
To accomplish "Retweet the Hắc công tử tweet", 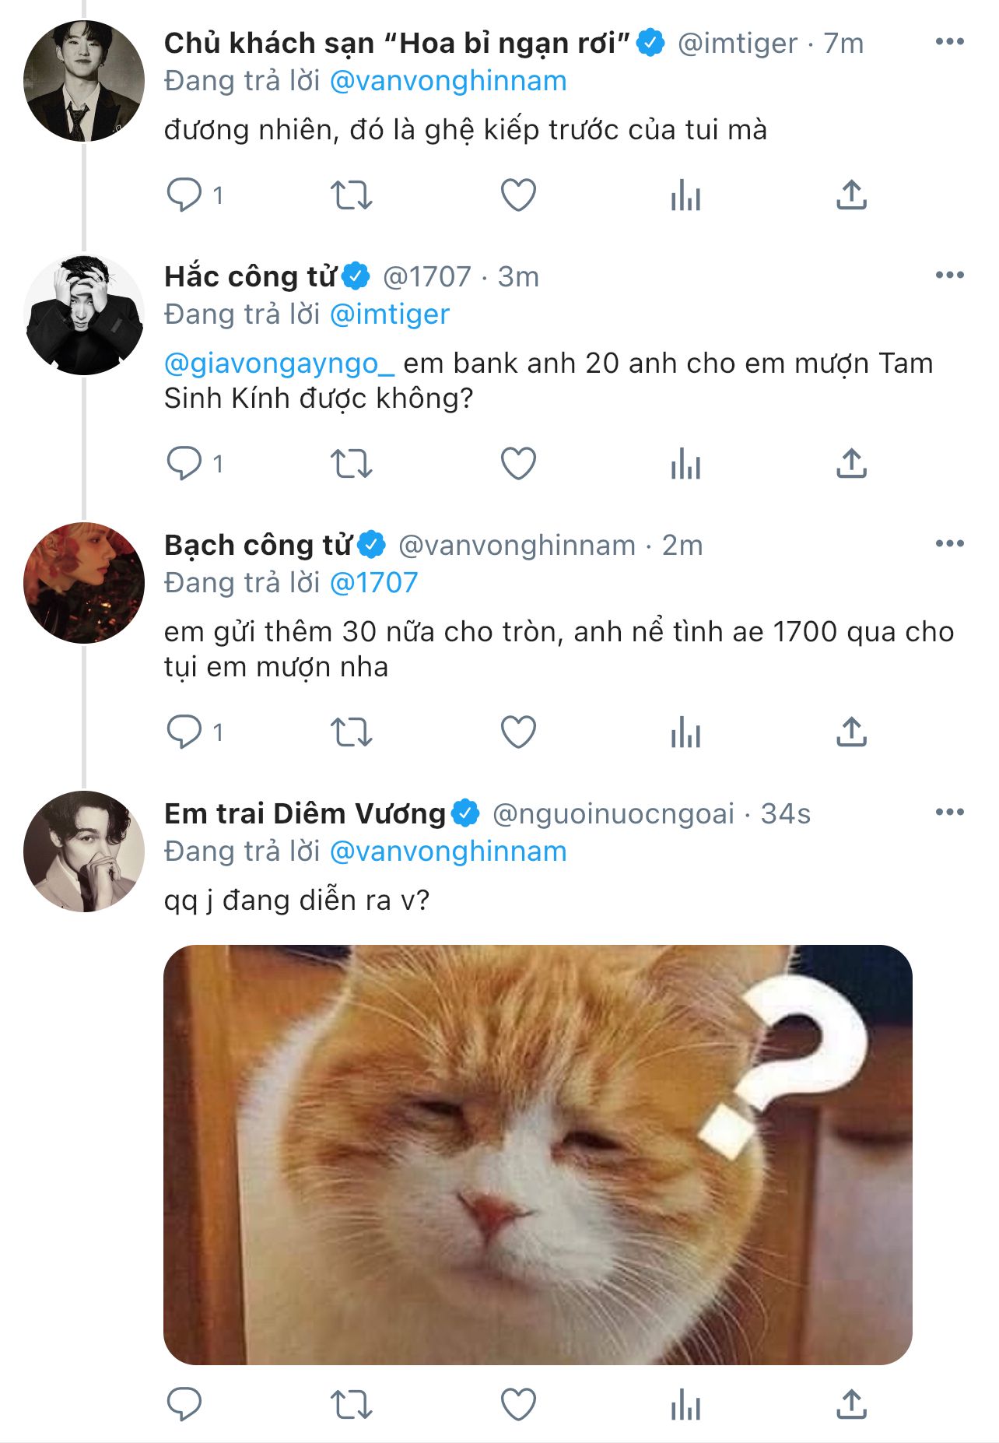I will 352,464.
